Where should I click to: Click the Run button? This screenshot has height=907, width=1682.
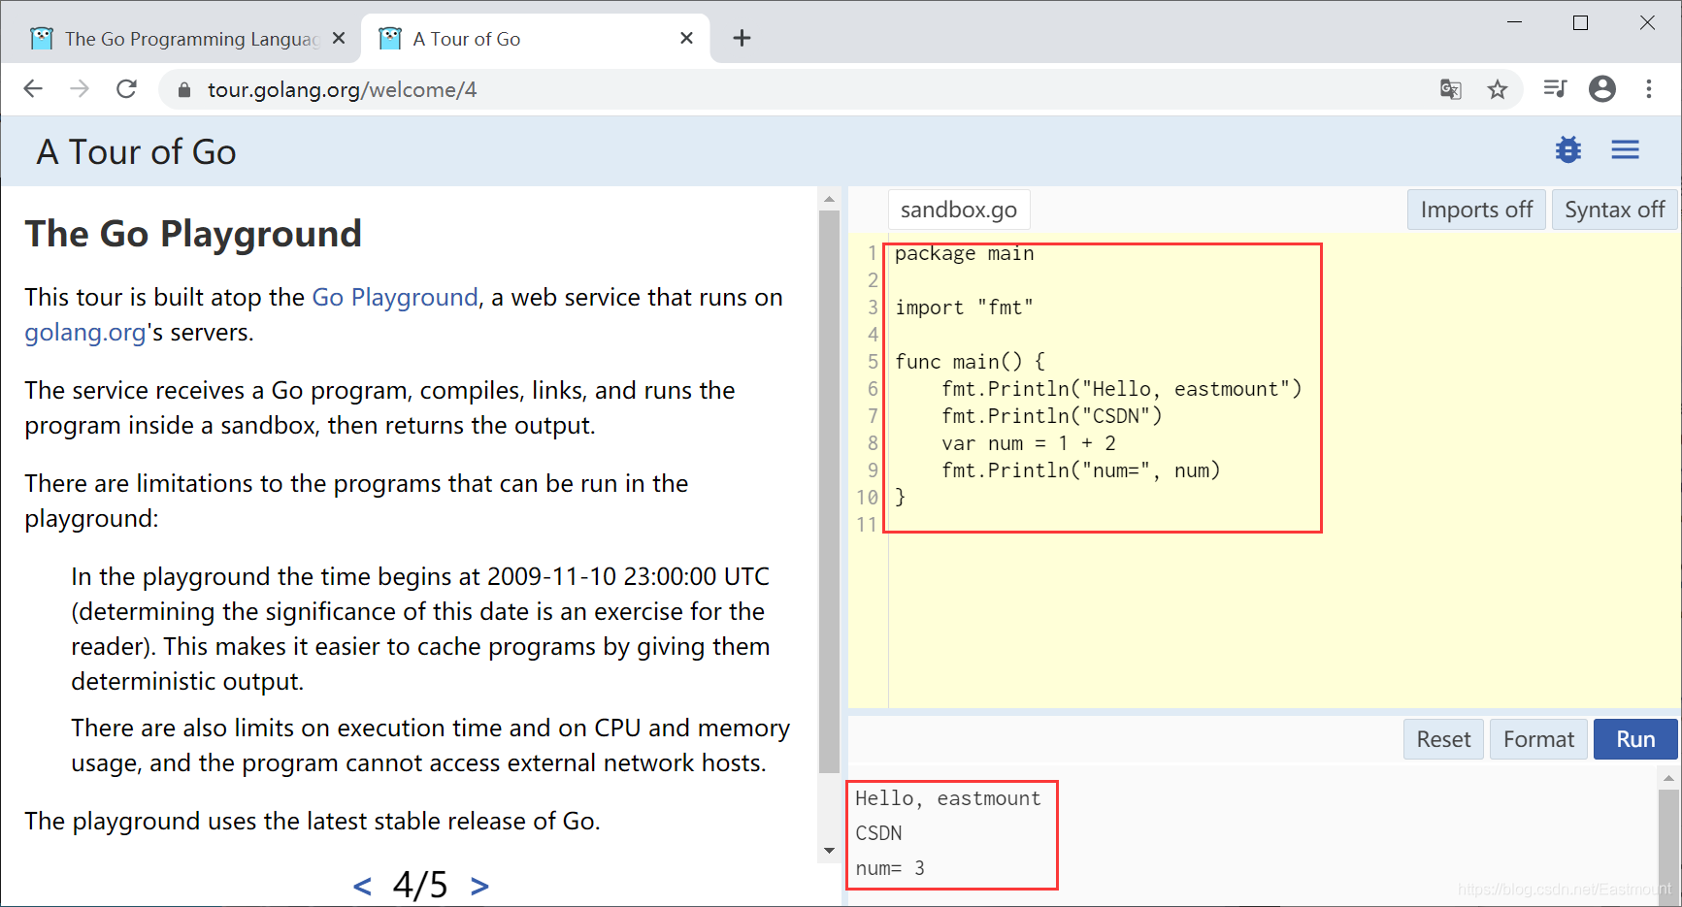coord(1635,739)
